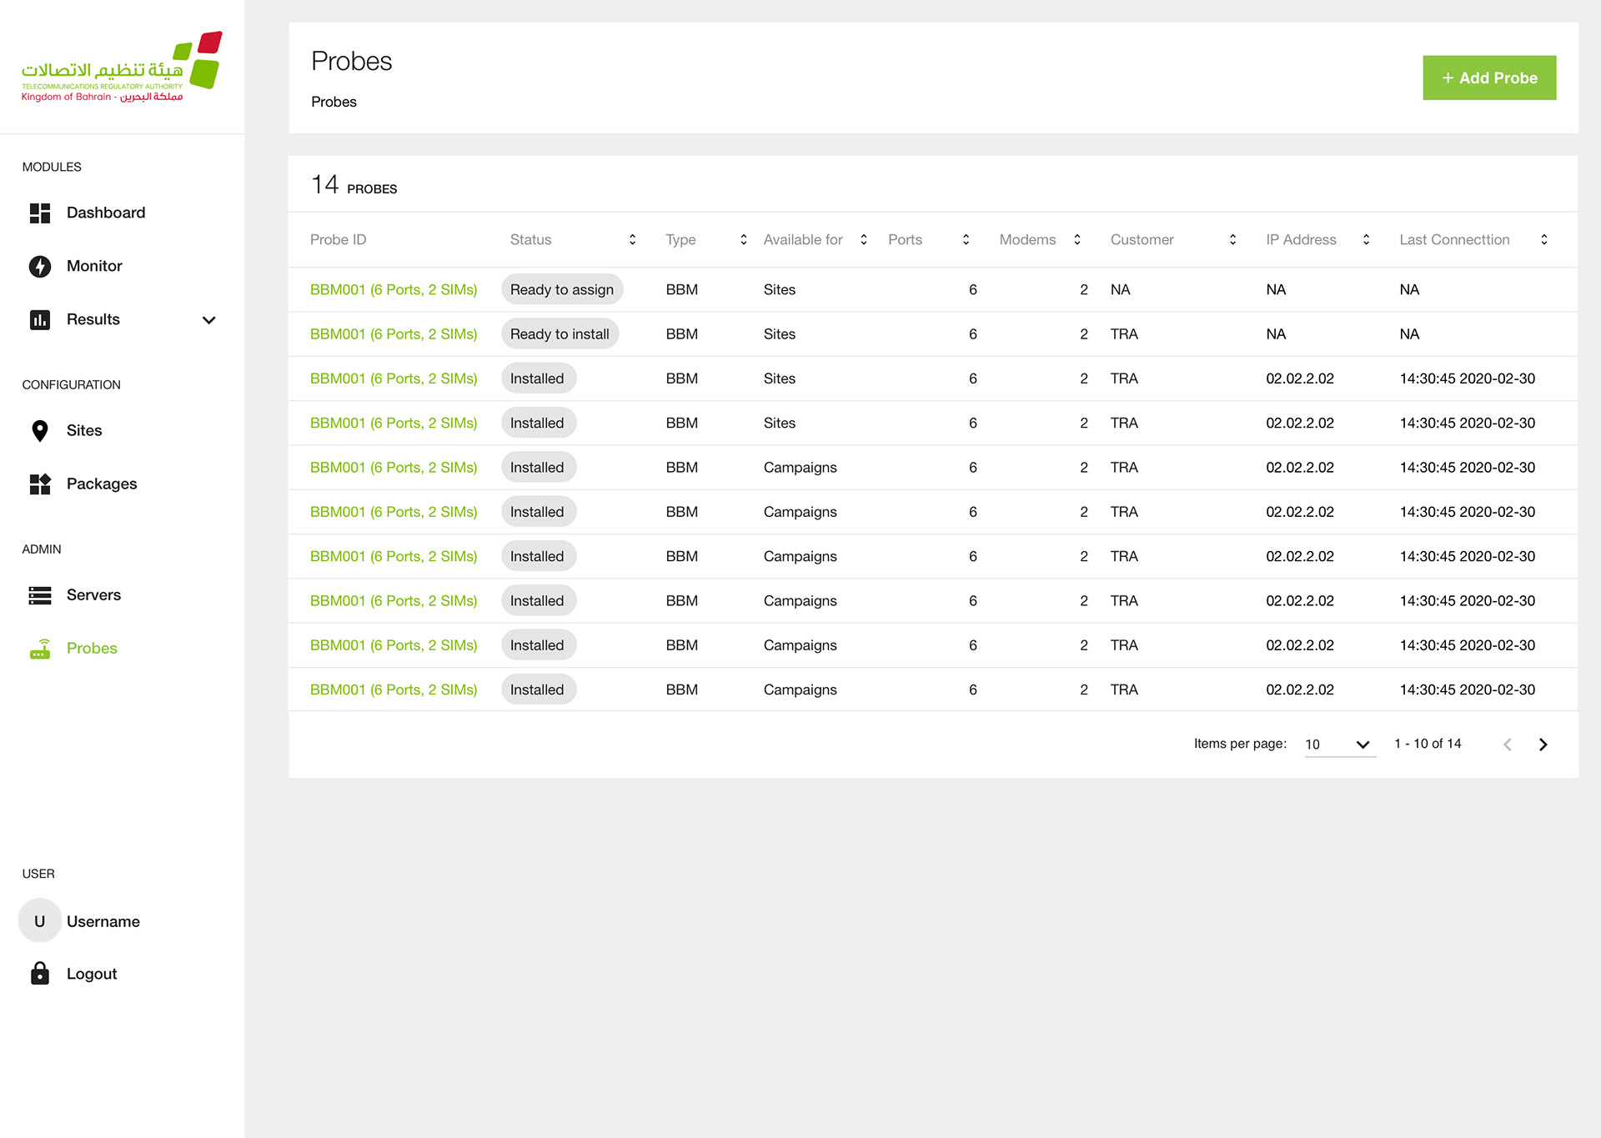Click the Results bar chart icon
The image size is (1601, 1138).
click(40, 320)
